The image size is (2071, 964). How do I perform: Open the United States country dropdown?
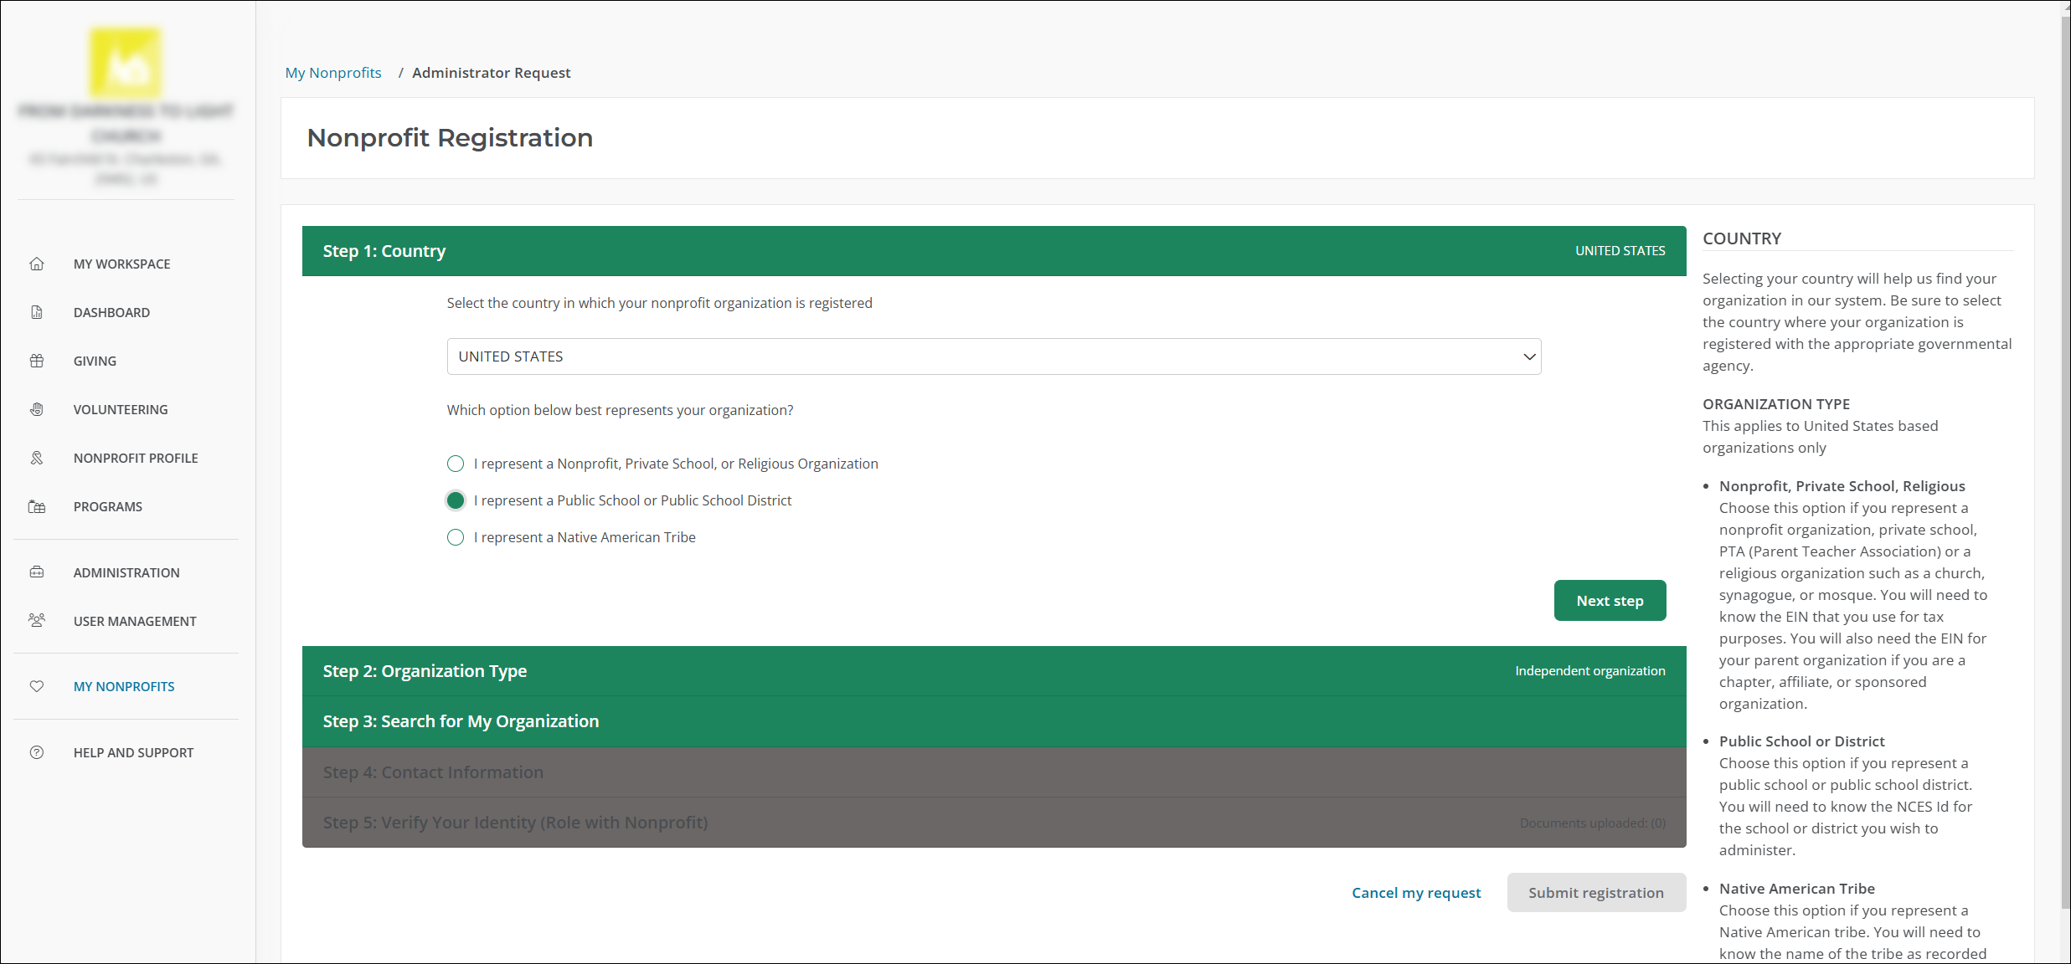coord(993,356)
